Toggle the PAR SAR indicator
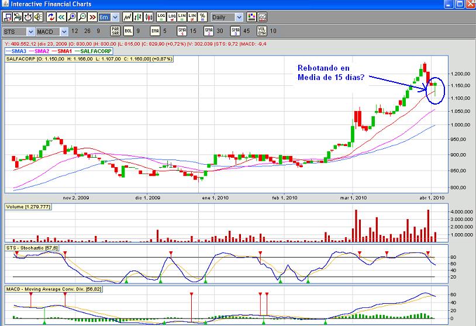The image size is (476, 326). [x=115, y=30]
